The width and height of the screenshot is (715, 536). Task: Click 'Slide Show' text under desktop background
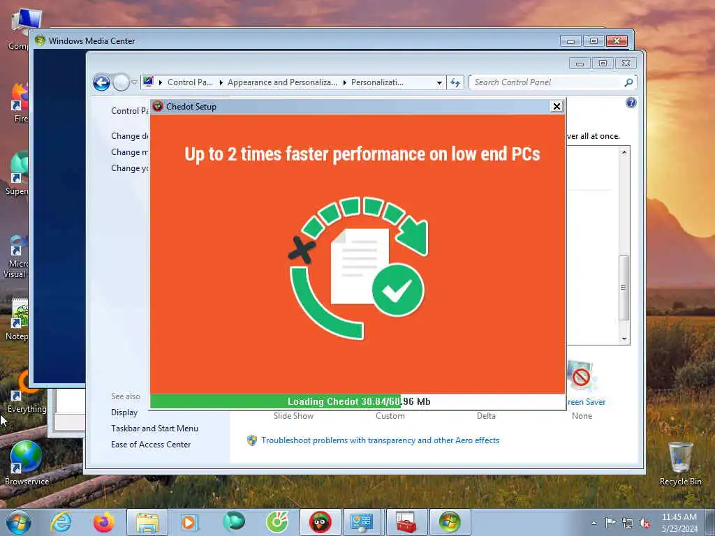pos(293,416)
